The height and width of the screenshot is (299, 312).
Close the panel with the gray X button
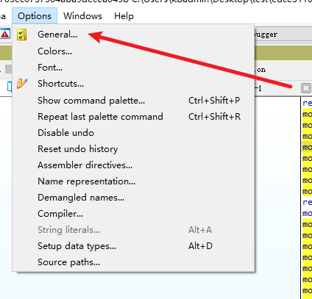click(306, 88)
